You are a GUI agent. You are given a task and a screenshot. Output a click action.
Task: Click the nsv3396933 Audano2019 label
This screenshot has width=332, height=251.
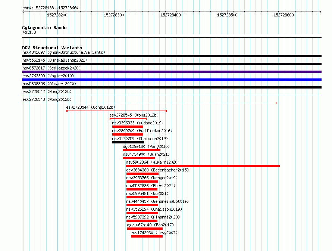point(138,123)
